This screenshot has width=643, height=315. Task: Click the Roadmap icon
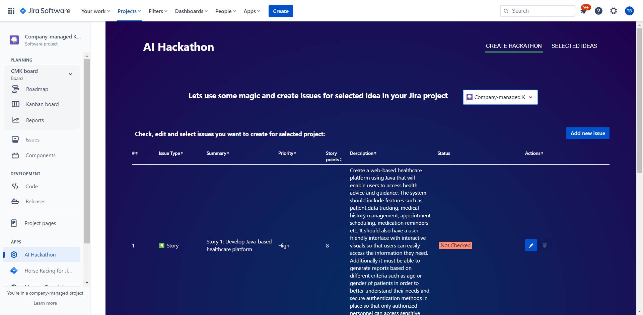[15, 89]
